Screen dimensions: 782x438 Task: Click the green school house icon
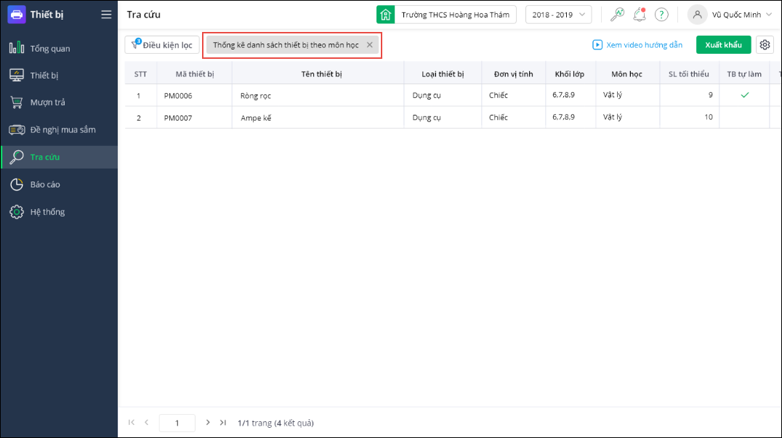[x=385, y=15]
